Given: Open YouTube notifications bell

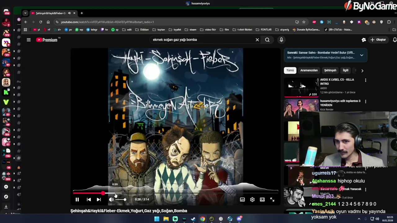Looking at the screenshot, I should (395, 40).
